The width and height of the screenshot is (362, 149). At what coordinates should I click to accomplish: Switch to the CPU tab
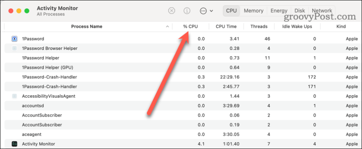[232, 10]
